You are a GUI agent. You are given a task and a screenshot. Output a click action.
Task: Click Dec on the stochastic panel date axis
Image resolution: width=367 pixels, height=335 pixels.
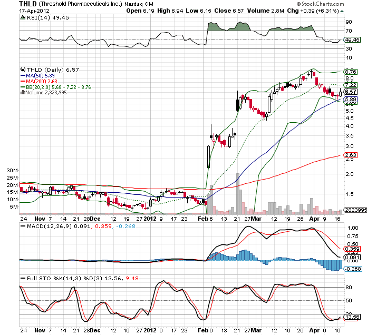pyautogui.click(x=95, y=330)
